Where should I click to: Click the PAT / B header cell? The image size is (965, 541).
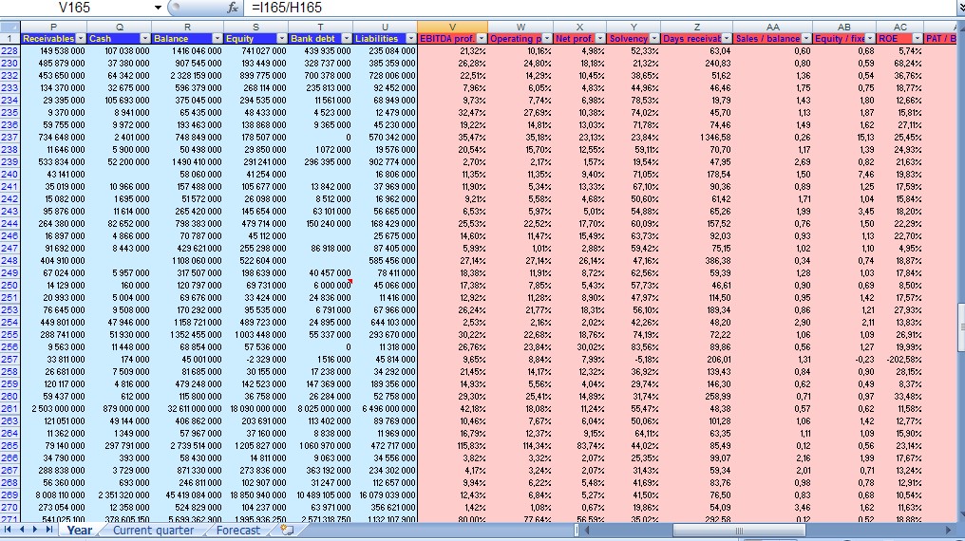940,38
